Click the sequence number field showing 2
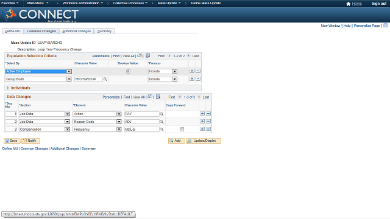The height and width of the screenshot is (219, 390). coord(11,122)
